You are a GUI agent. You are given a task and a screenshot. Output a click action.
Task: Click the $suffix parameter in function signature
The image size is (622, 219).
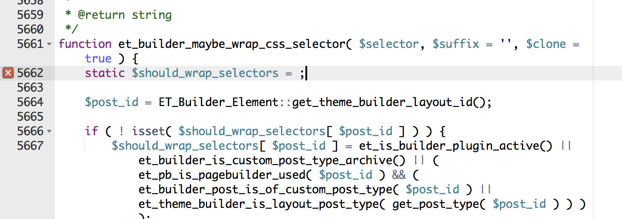pyautogui.click(x=456, y=44)
